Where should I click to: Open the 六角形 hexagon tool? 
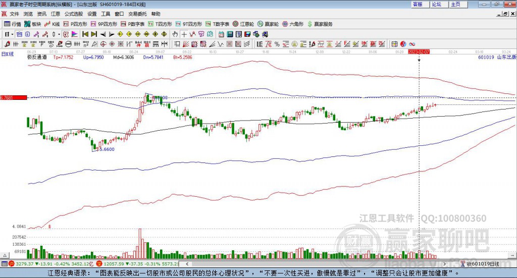[293, 24]
